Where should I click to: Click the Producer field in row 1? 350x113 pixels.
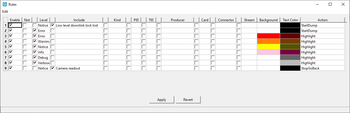[178, 25]
